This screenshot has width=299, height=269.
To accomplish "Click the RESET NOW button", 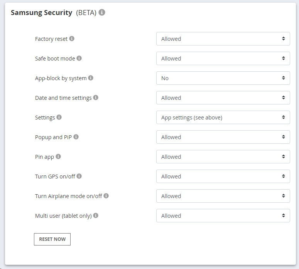I will click(52, 239).
